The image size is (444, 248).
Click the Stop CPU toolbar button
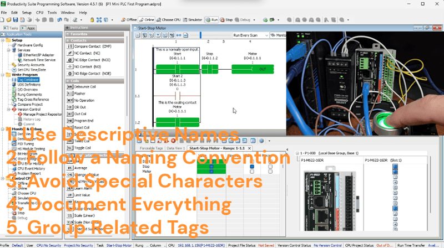(226, 20)
